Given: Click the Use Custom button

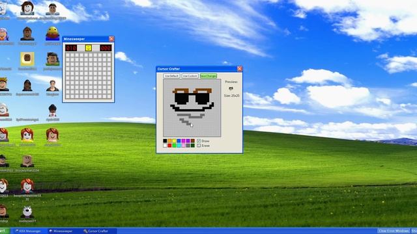Looking at the screenshot, I should click(x=190, y=76).
